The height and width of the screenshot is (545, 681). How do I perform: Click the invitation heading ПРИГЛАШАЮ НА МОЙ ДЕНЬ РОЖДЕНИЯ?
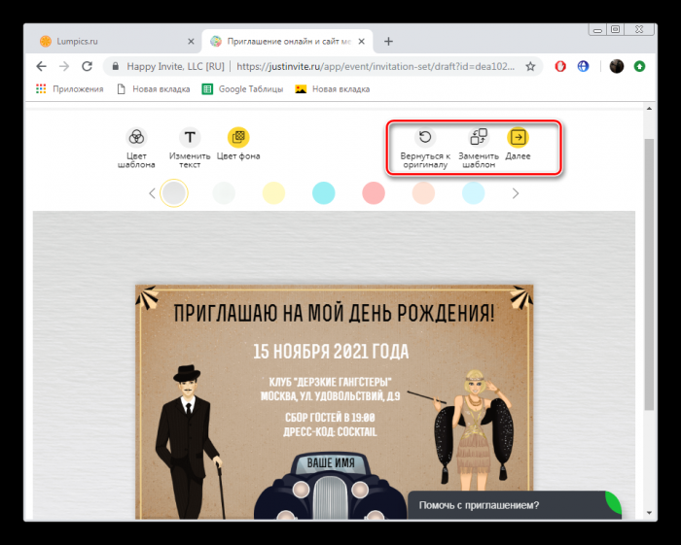(x=334, y=313)
